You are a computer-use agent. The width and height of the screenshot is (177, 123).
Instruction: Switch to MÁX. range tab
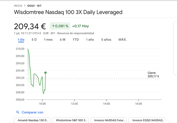point(123,40)
